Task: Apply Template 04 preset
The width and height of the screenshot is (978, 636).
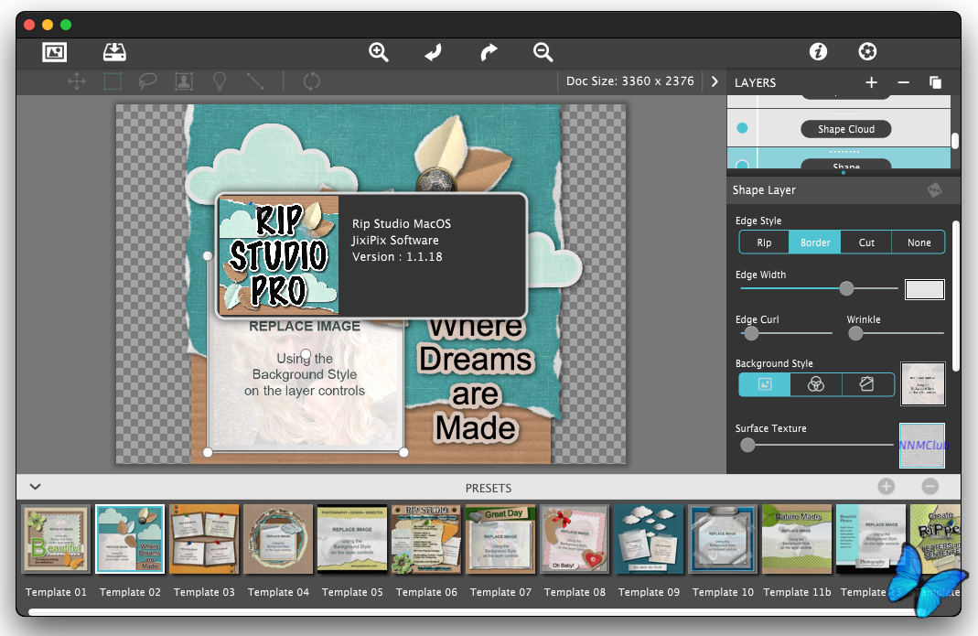Action: coord(278,539)
